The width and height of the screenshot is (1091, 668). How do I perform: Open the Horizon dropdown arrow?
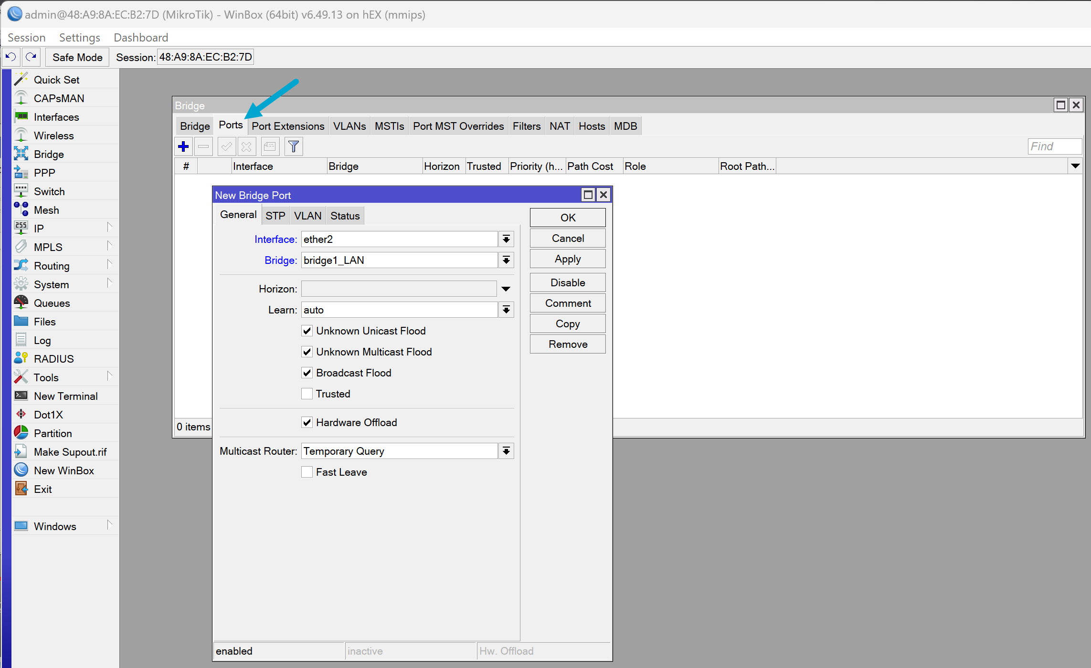506,288
